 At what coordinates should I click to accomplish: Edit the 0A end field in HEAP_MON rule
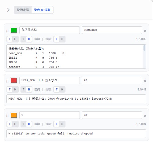(x=112, y=80)
